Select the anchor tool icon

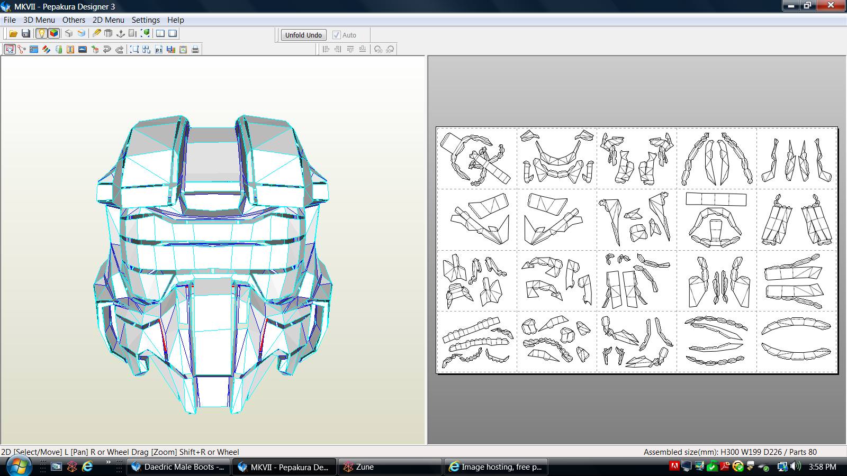(x=121, y=33)
